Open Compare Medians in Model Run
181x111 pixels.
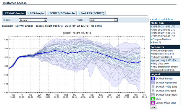161,39
